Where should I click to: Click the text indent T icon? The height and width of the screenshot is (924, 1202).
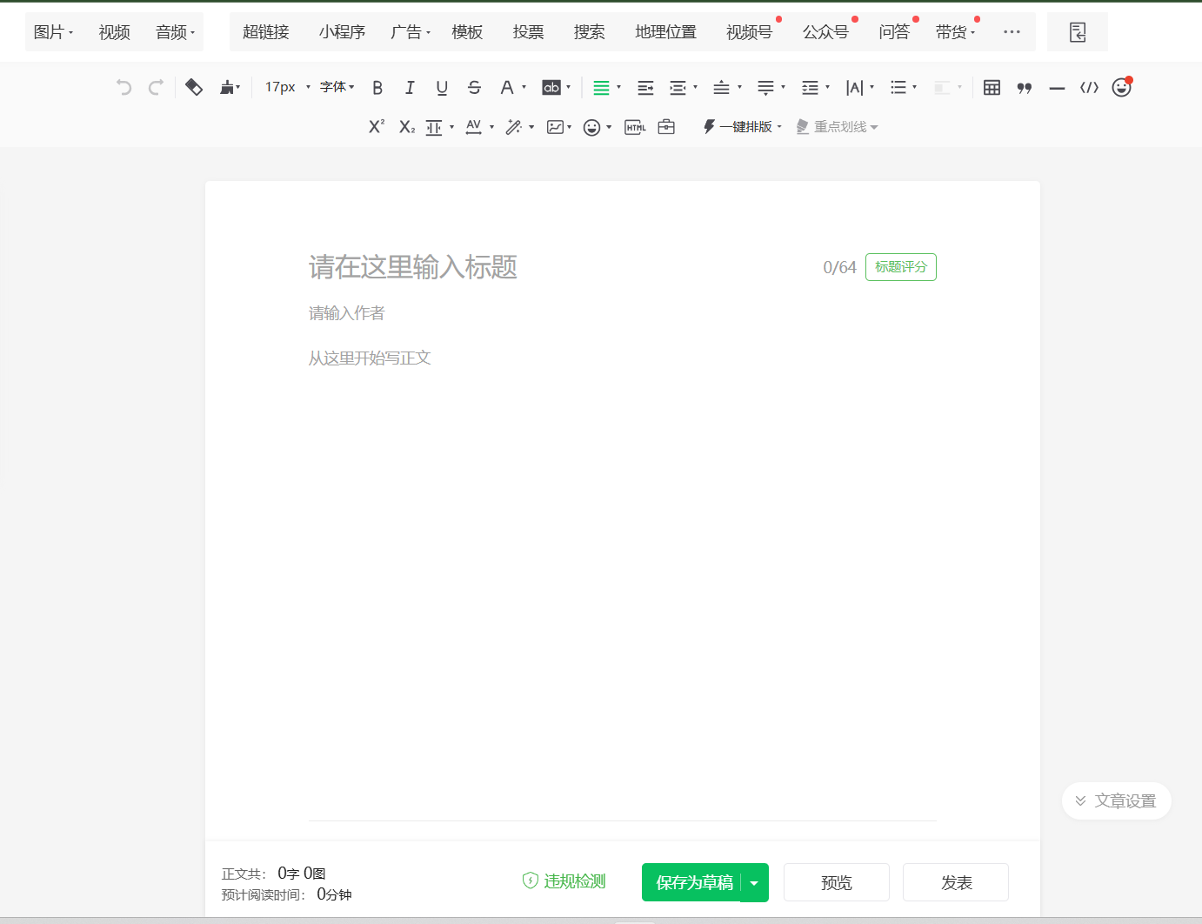pyautogui.click(x=434, y=127)
